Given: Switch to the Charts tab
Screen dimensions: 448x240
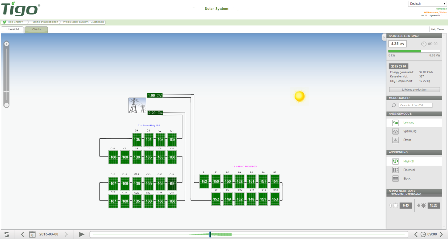Looking at the screenshot, I should tap(36, 30).
